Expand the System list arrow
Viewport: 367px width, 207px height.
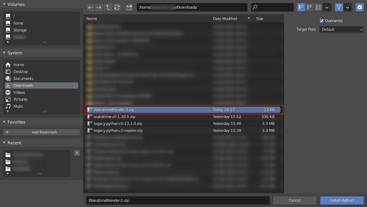coord(8,111)
